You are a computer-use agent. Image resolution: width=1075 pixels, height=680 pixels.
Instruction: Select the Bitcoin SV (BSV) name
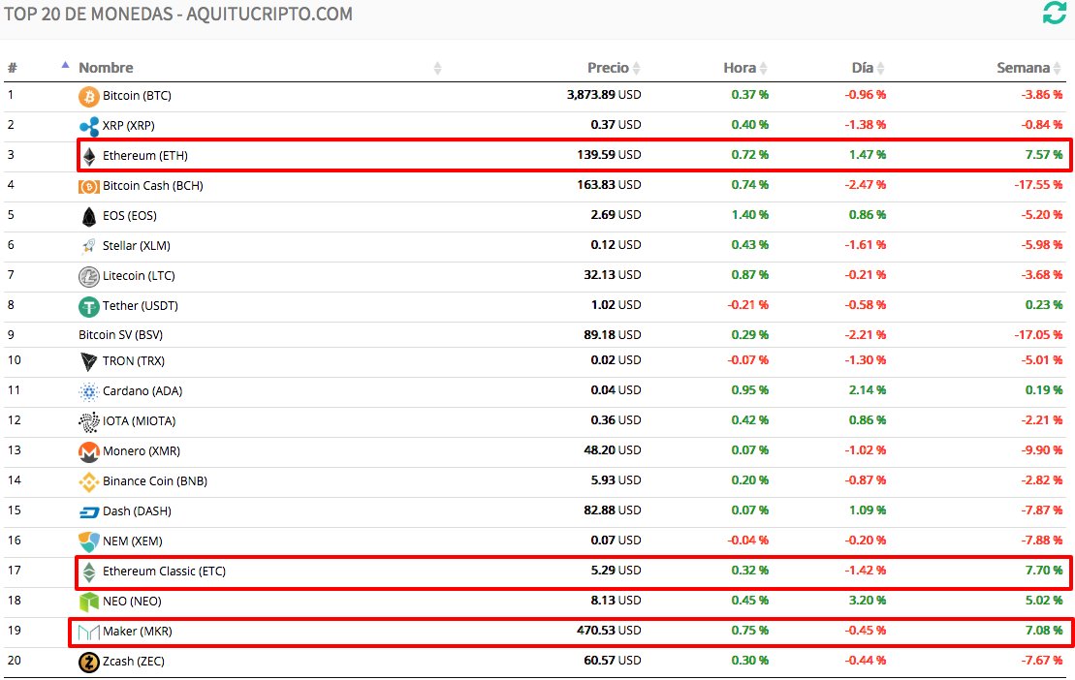[x=120, y=335]
